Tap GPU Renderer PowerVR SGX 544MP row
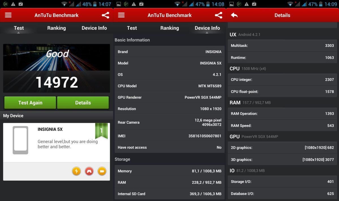 click(x=170, y=98)
